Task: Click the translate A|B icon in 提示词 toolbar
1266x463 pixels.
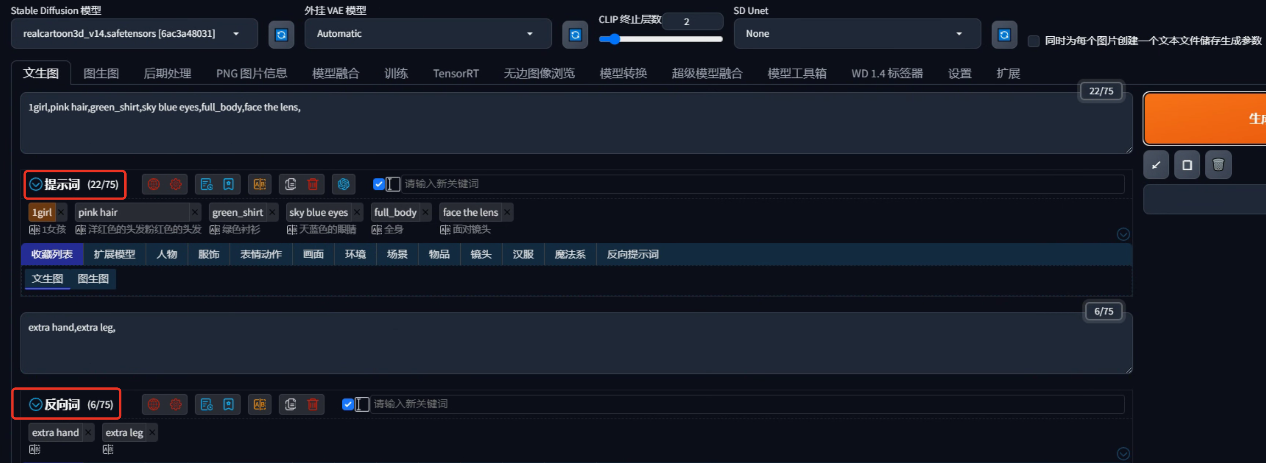Action: coord(260,184)
